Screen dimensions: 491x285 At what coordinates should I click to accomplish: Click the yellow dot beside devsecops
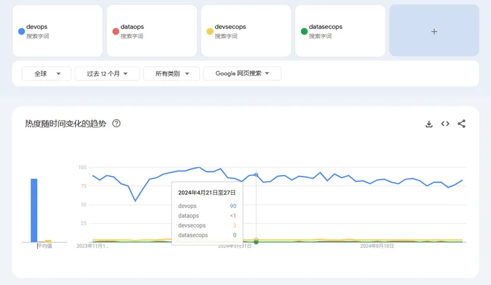point(210,31)
